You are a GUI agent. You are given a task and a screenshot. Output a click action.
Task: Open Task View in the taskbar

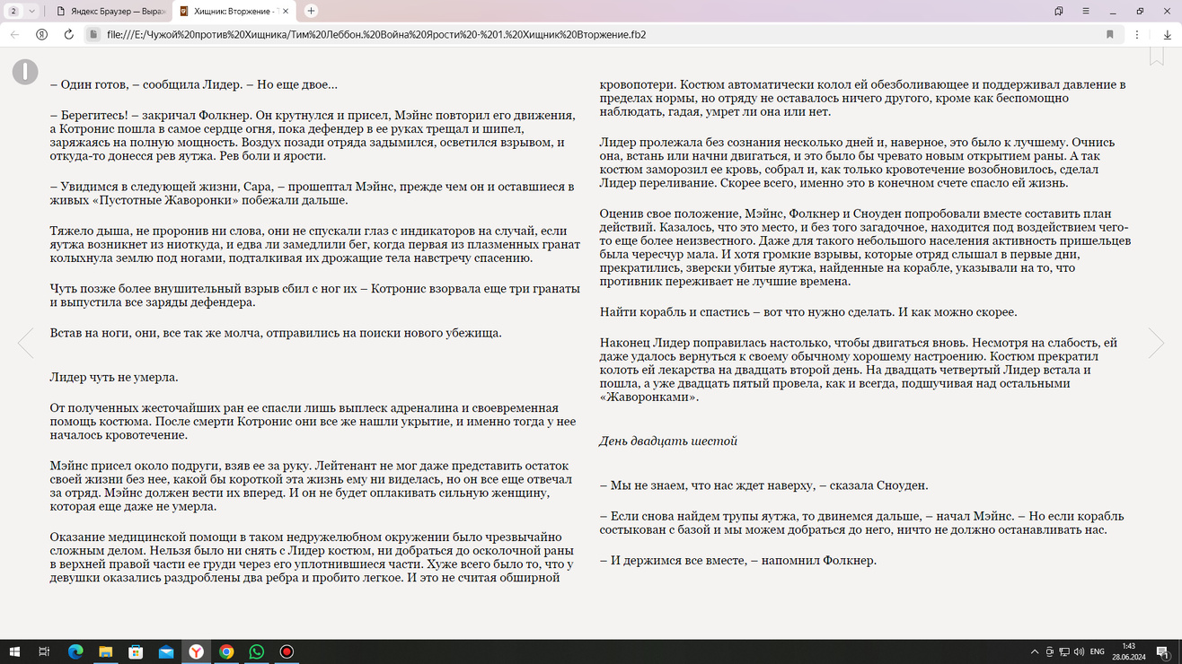[x=44, y=651]
